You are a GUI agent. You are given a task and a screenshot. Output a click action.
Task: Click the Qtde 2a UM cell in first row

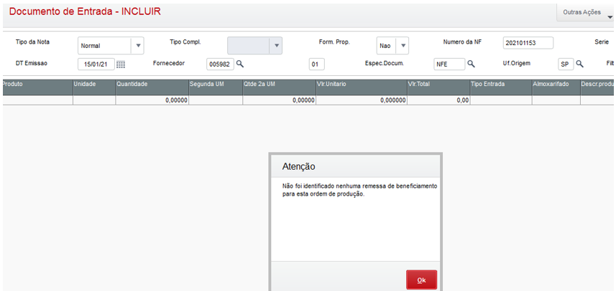pos(280,100)
